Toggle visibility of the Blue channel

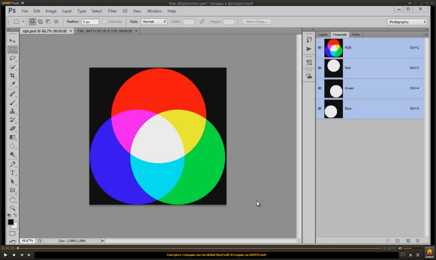pos(320,109)
